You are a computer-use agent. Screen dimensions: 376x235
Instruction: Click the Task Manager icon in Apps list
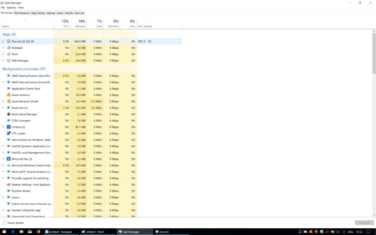(8, 60)
